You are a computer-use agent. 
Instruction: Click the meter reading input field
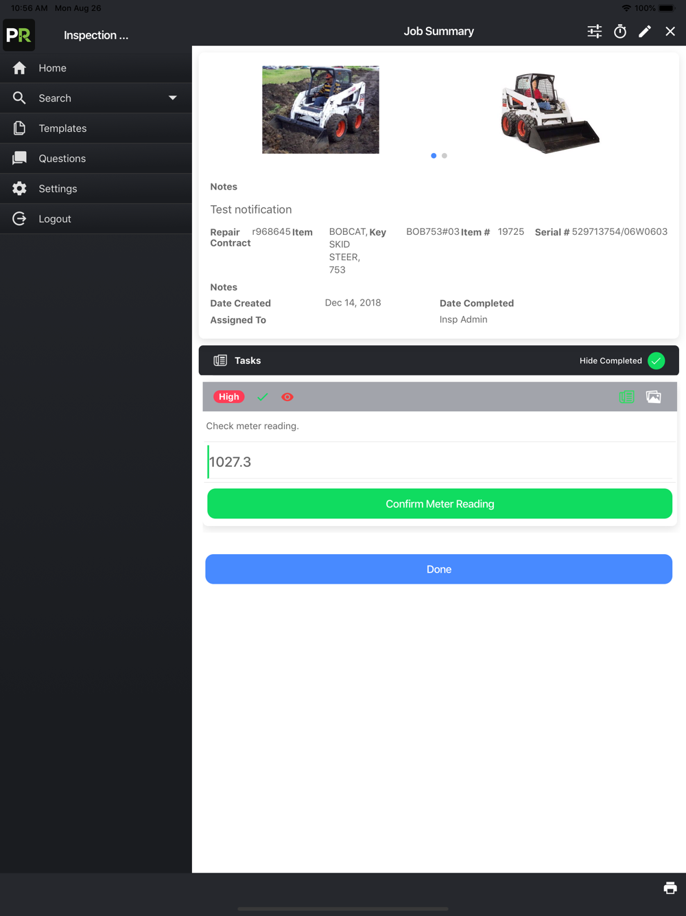[440, 461]
